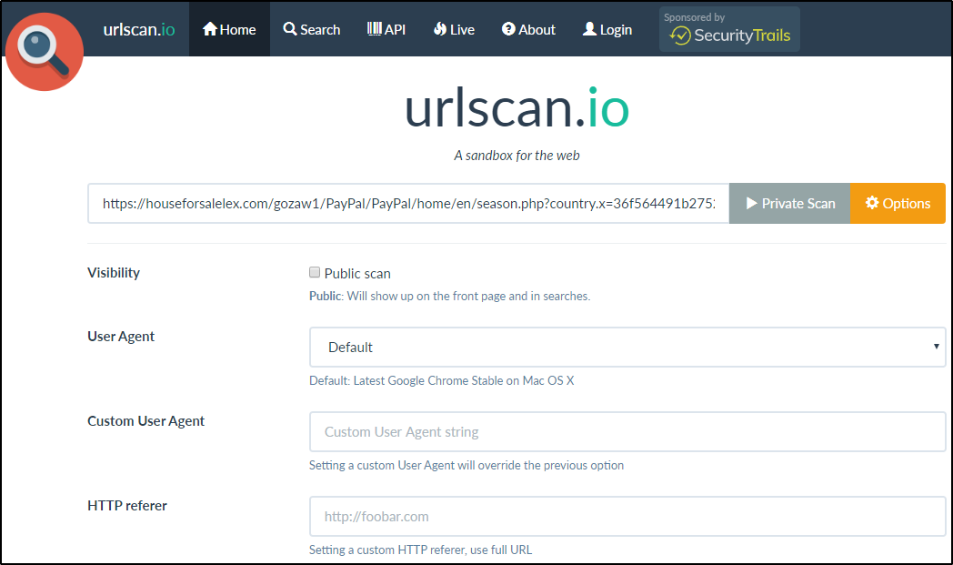Viewport: 953px width, 565px height.
Task: Open the SecurityTrails sponsor banner
Action: [729, 29]
